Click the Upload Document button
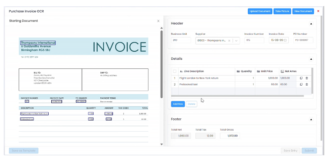This screenshot has width=329, height=162. (x=260, y=11)
